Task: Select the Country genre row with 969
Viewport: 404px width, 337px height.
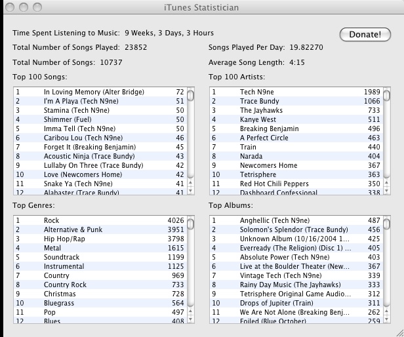Action: tap(100, 275)
